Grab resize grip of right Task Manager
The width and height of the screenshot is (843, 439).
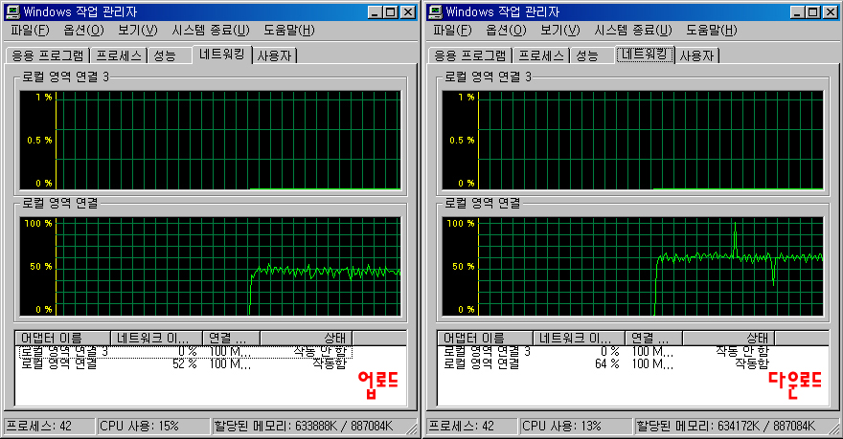pyautogui.click(x=834, y=428)
